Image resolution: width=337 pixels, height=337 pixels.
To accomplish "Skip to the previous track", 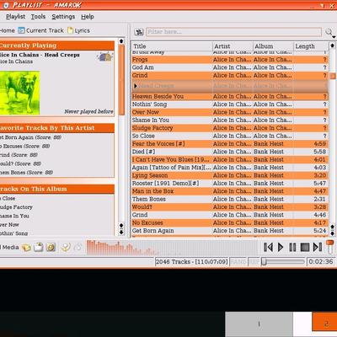I will [x=268, y=247].
